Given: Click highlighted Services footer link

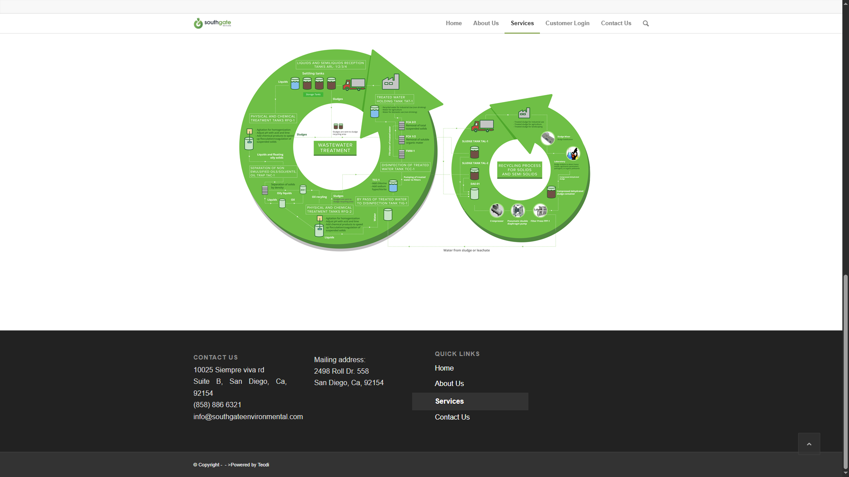Looking at the screenshot, I should click(x=449, y=401).
